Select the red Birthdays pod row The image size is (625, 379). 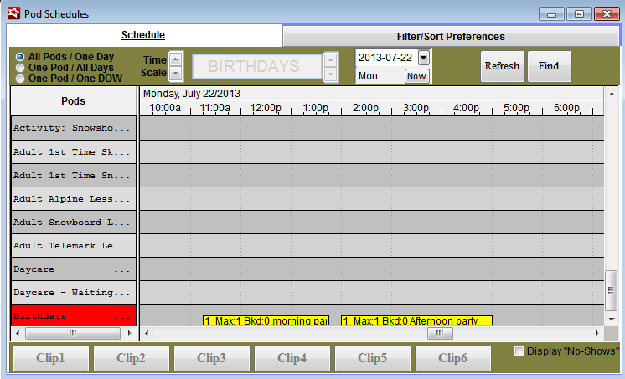(x=74, y=315)
